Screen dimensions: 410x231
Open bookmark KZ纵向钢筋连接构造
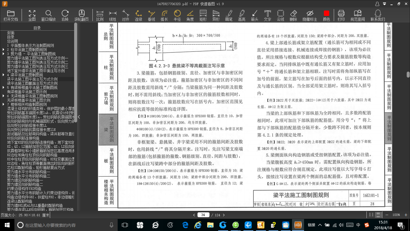[23, 138]
